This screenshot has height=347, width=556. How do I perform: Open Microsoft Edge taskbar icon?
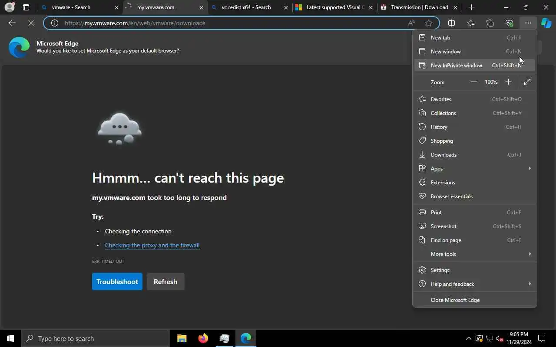246,338
